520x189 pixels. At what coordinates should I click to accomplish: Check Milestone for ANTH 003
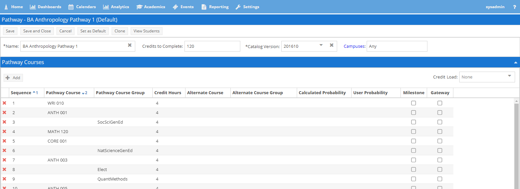pyautogui.click(x=414, y=160)
